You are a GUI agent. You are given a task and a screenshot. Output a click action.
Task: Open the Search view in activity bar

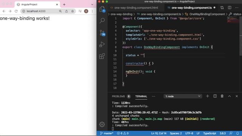coord(102,20)
